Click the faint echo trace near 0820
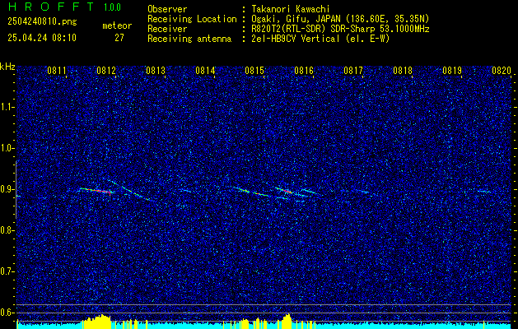Viewport: 518px width, 329px height. click(x=483, y=192)
